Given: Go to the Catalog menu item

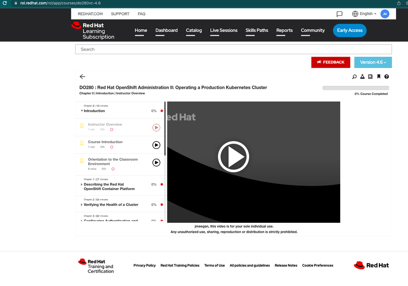Looking at the screenshot, I should 194,30.
